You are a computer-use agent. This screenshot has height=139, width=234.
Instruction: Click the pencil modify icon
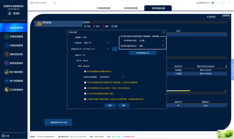[94, 26]
